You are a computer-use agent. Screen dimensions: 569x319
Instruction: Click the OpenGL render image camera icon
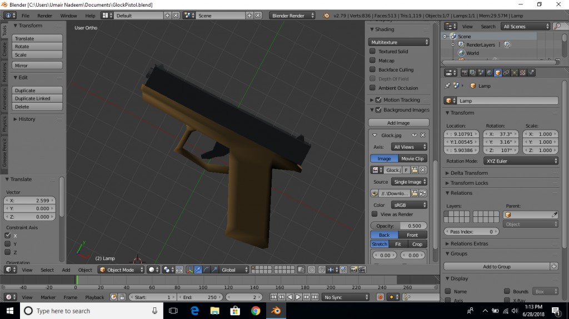(353, 270)
